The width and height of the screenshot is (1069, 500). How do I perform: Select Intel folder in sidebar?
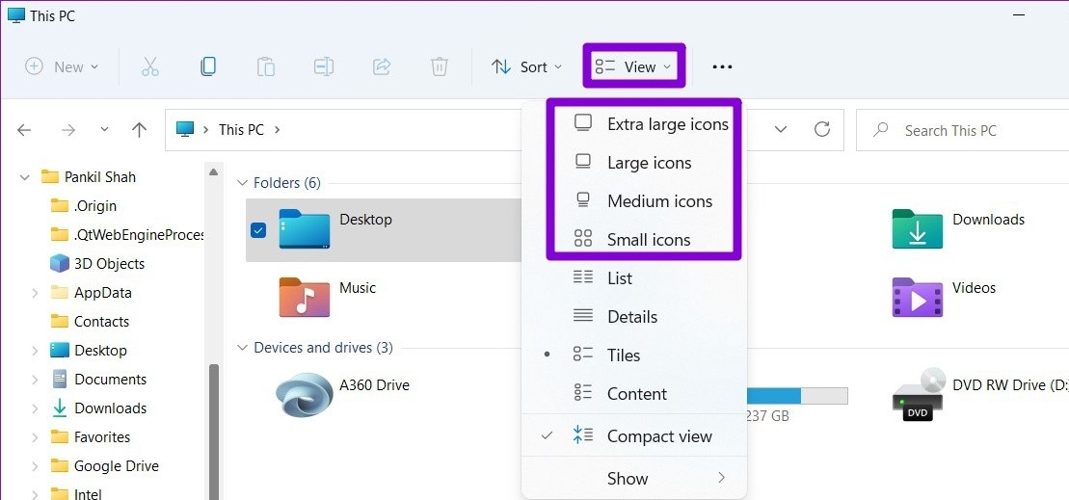point(88,494)
